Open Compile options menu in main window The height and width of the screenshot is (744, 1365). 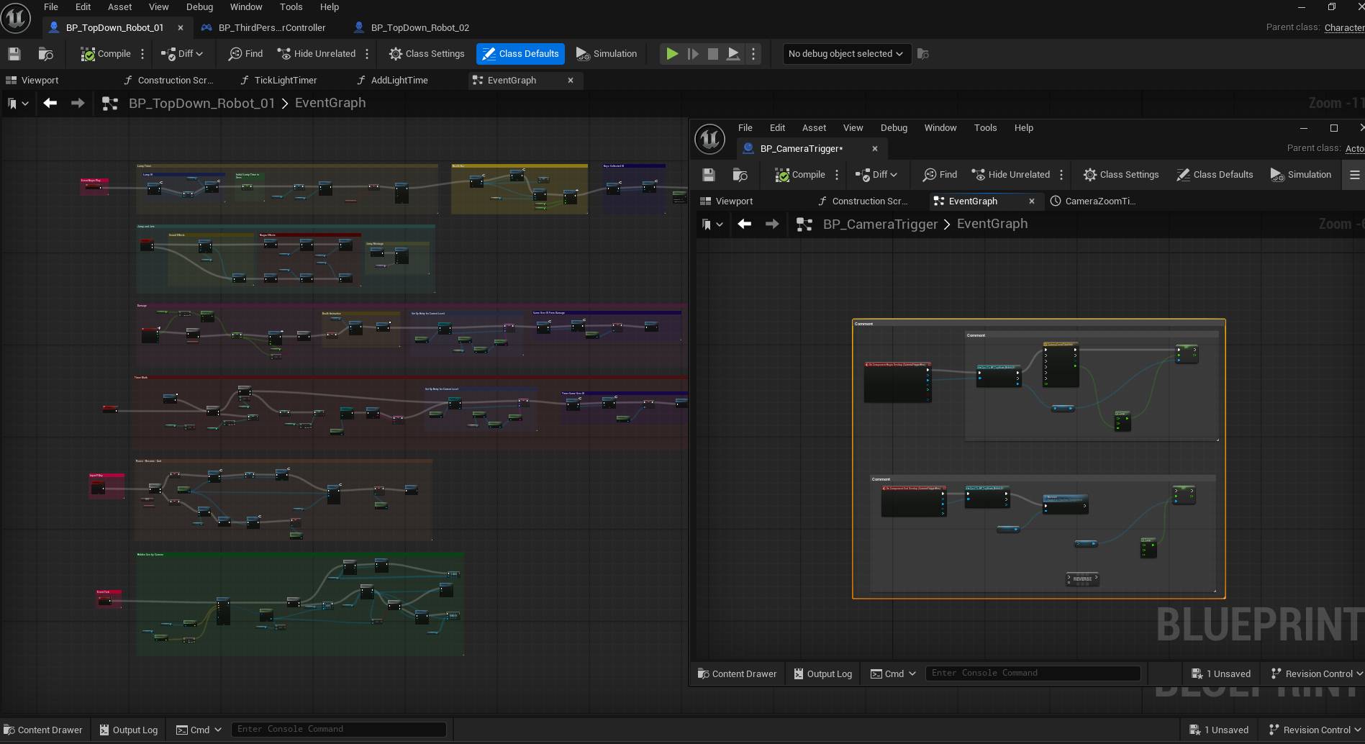point(142,54)
